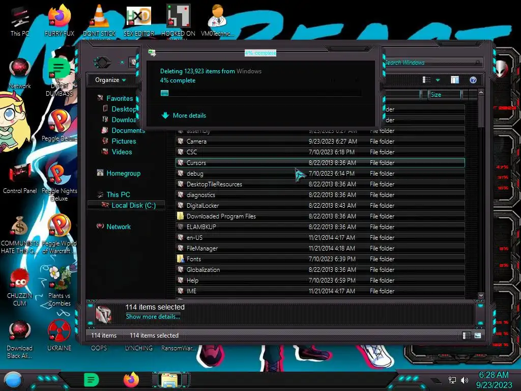The height and width of the screenshot is (391, 521).
Task: Click the Start orb on taskbar
Action: pyautogui.click(x=13, y=380)
